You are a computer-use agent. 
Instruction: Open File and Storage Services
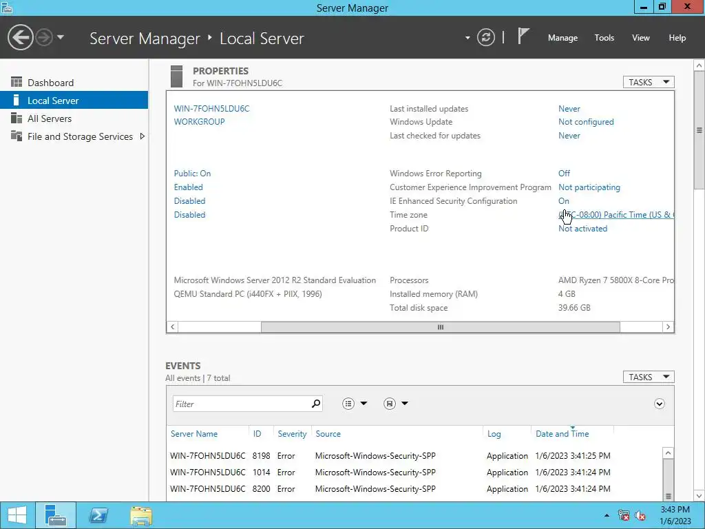[x=80, y=136]
